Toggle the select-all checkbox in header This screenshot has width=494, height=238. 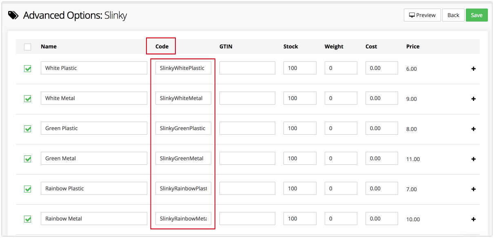[x=27, y=47]
